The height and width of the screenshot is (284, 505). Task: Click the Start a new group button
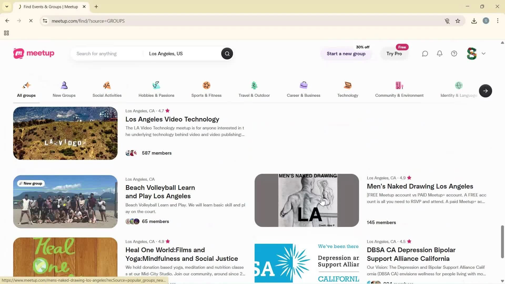click(x=346, y=53)
